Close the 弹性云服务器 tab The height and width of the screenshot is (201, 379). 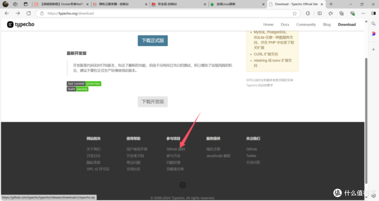[x=146, y=4]
